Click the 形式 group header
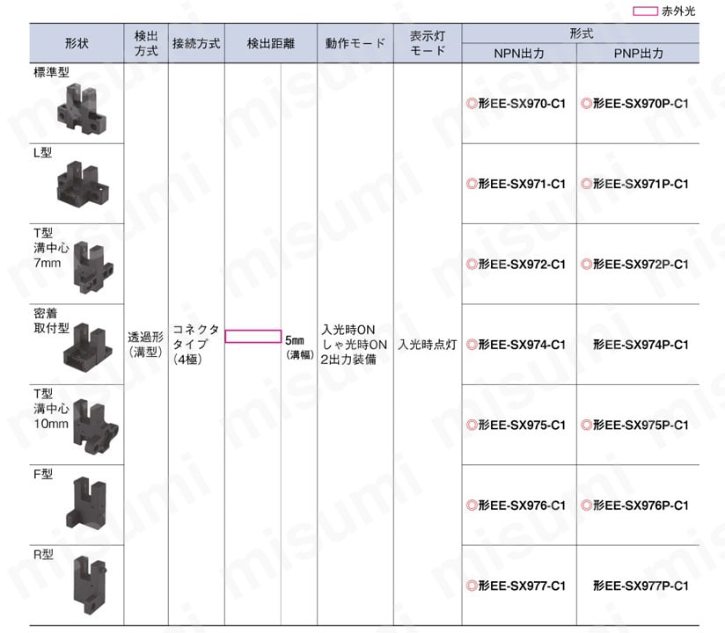 581,33
